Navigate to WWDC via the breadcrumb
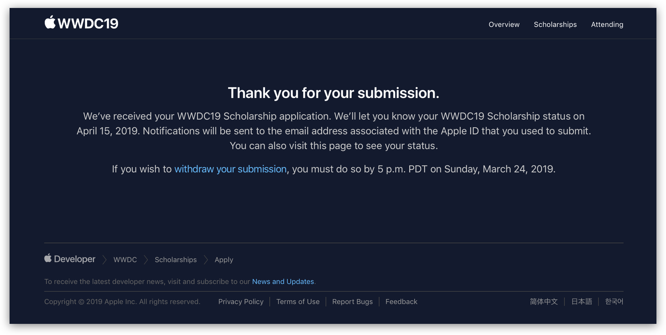 pyautogui.click(x=125, y=259)
